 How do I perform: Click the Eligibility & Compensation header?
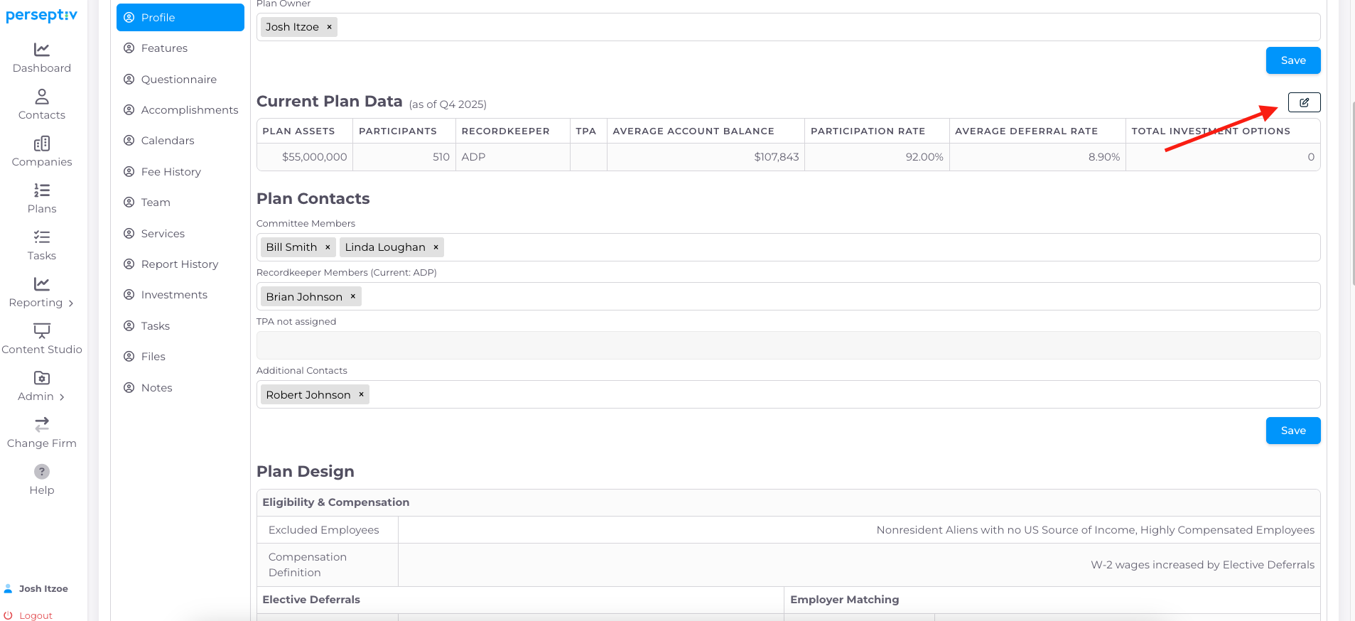[335, 502]
